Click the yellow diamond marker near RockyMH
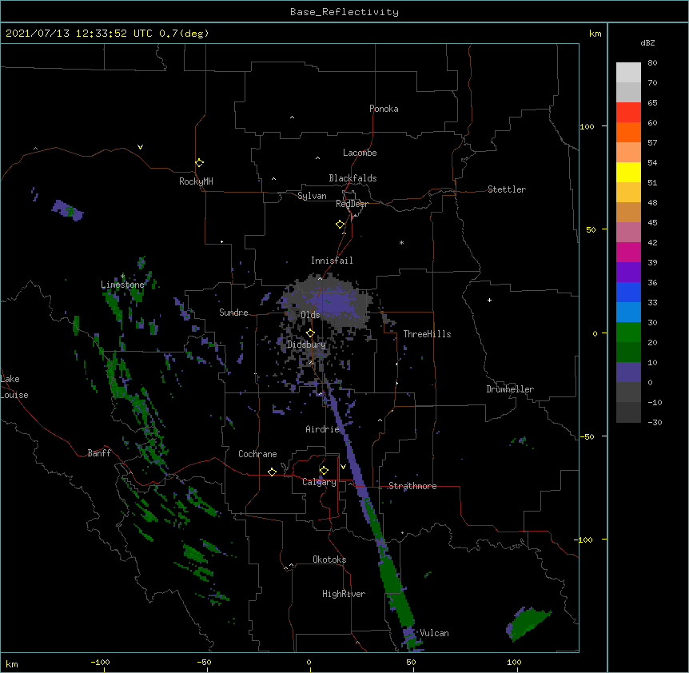Image resolution: width=689 pixels, height=673 pixels. pyautogui.click(x=199, y=163)
